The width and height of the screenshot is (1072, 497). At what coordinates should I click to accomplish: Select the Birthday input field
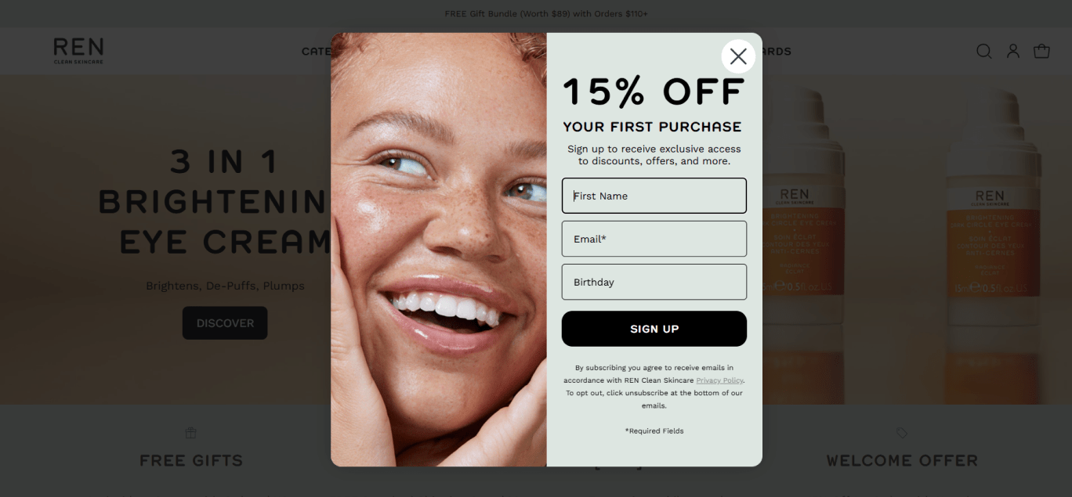click(x=654, y=282)
